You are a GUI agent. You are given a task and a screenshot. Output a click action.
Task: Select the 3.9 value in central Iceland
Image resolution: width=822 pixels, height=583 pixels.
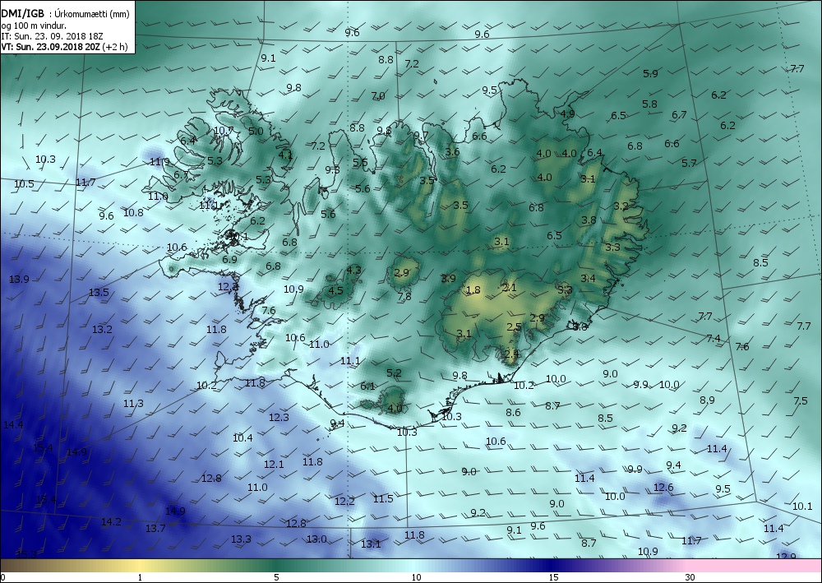[448, 278]
